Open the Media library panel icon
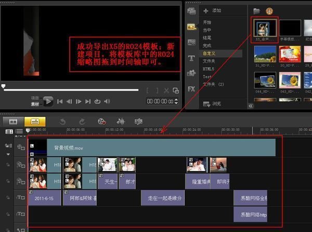 (x=191, y=11)
